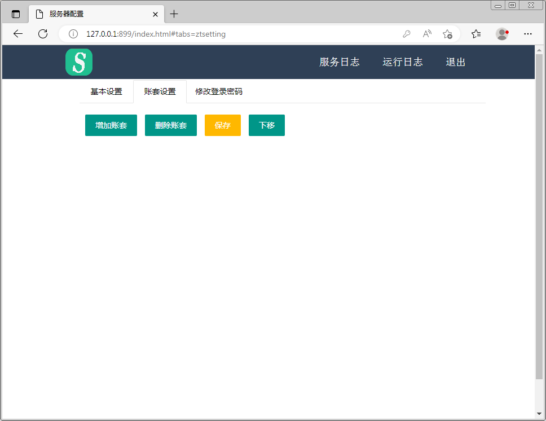Open the browser profile avatar
The image size is (546, 421).
[x=502, y=34]
